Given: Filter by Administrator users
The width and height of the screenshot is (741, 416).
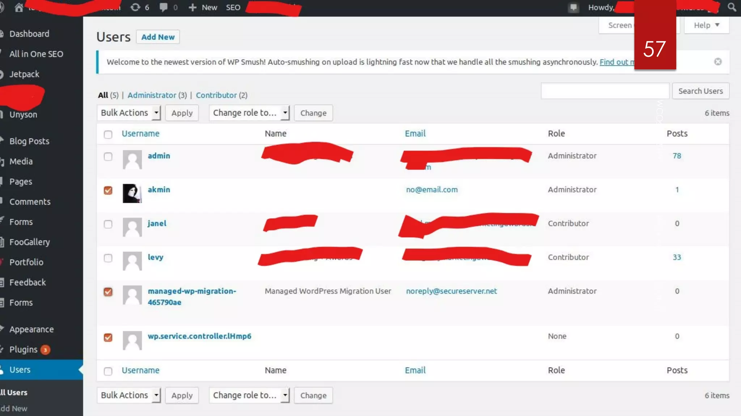Looking at the screenshot, I should [x=152, y=95].
